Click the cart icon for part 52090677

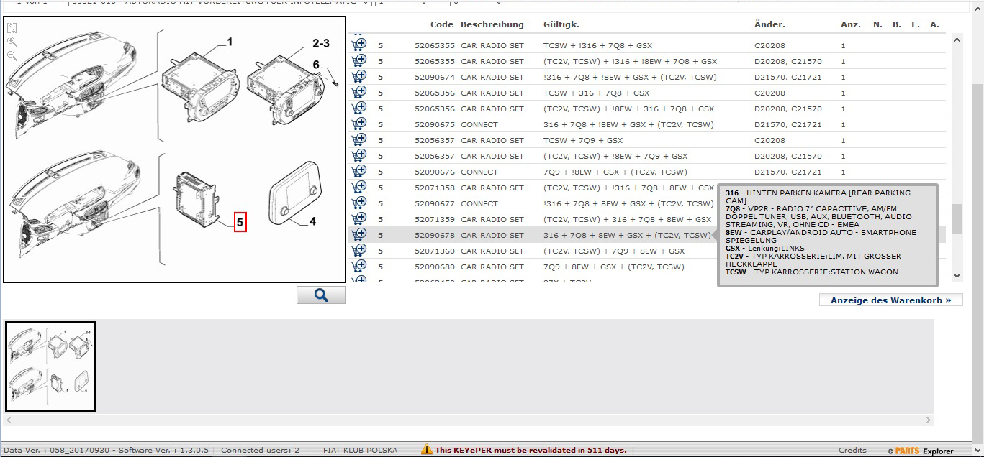tap(358, 203)
